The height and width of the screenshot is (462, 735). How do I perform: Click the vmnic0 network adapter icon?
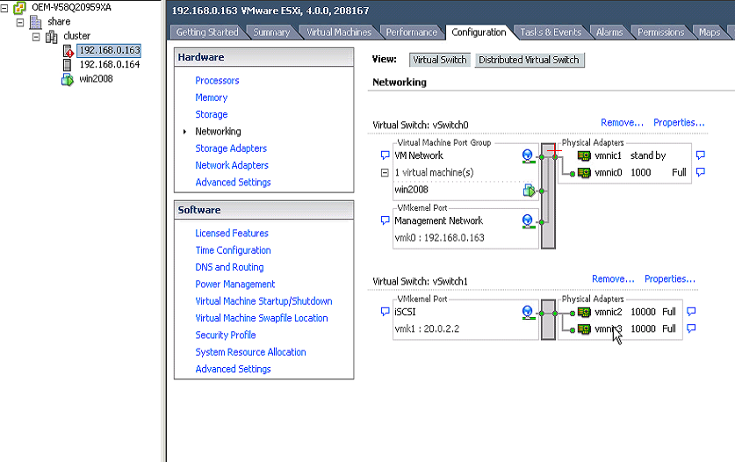tap(584, 173)
